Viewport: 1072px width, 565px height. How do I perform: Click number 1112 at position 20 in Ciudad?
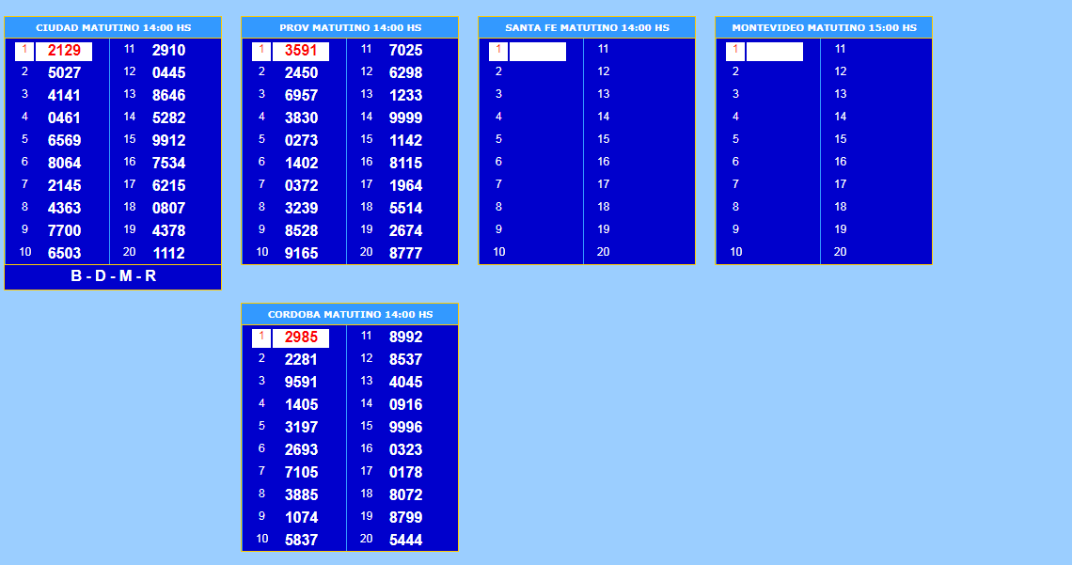tap(168, 254)
